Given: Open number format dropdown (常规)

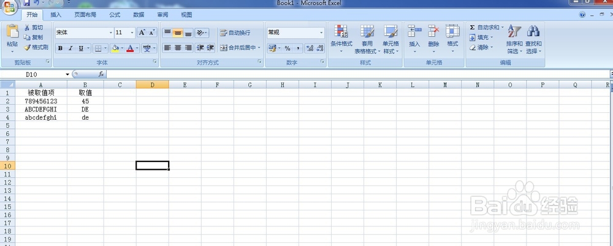Looking at the screenshot, I should (321, 33).
